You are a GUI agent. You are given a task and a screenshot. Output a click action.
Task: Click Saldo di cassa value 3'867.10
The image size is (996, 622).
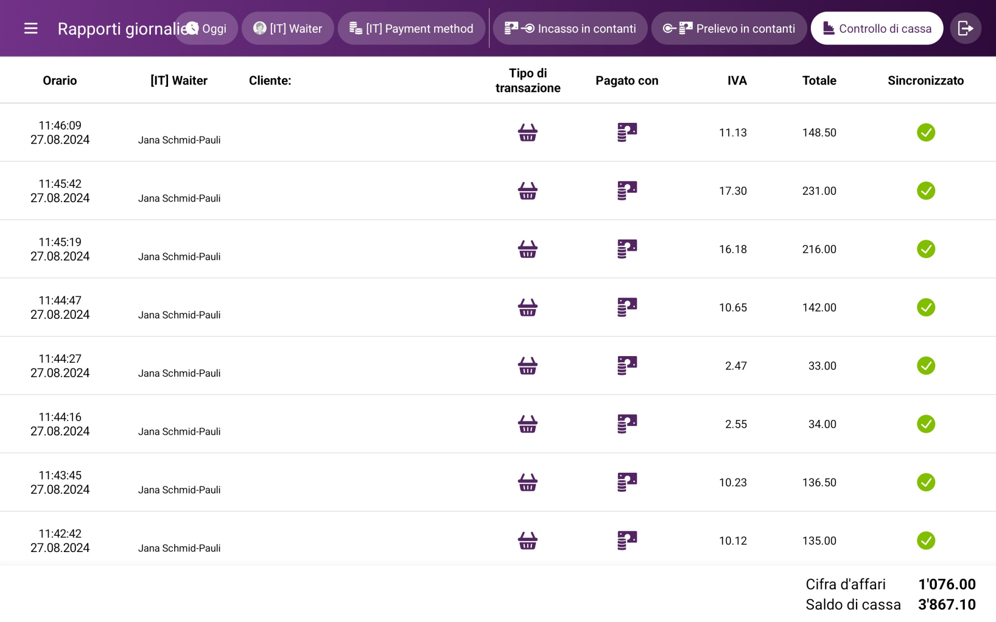click(x=947, y=604)
